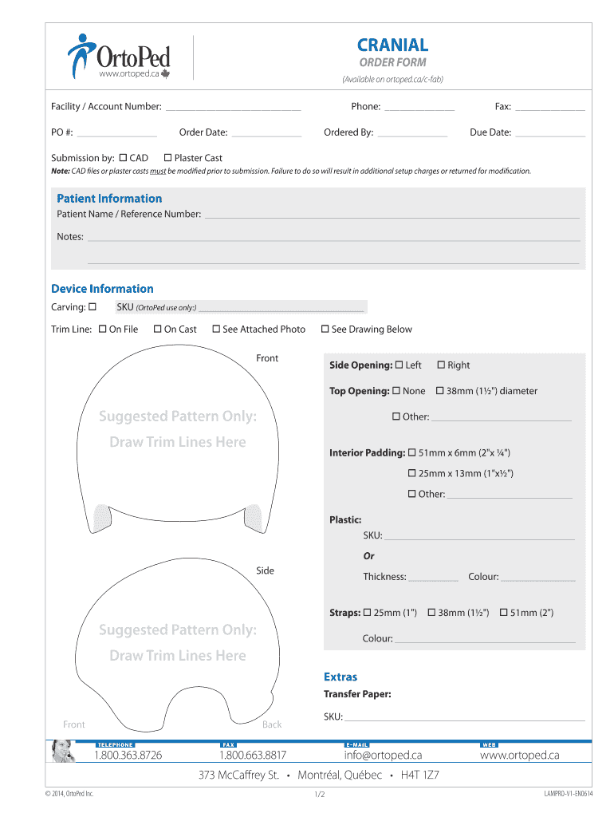Viewport: 614px width, 817px height.
Task: Click the Facility / Account Number field
Action: tap(233, 107)
